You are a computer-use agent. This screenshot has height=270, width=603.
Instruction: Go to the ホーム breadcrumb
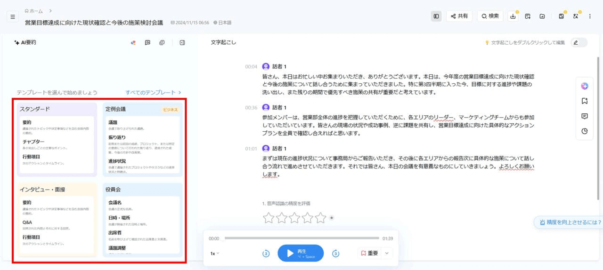click(33, 10)
